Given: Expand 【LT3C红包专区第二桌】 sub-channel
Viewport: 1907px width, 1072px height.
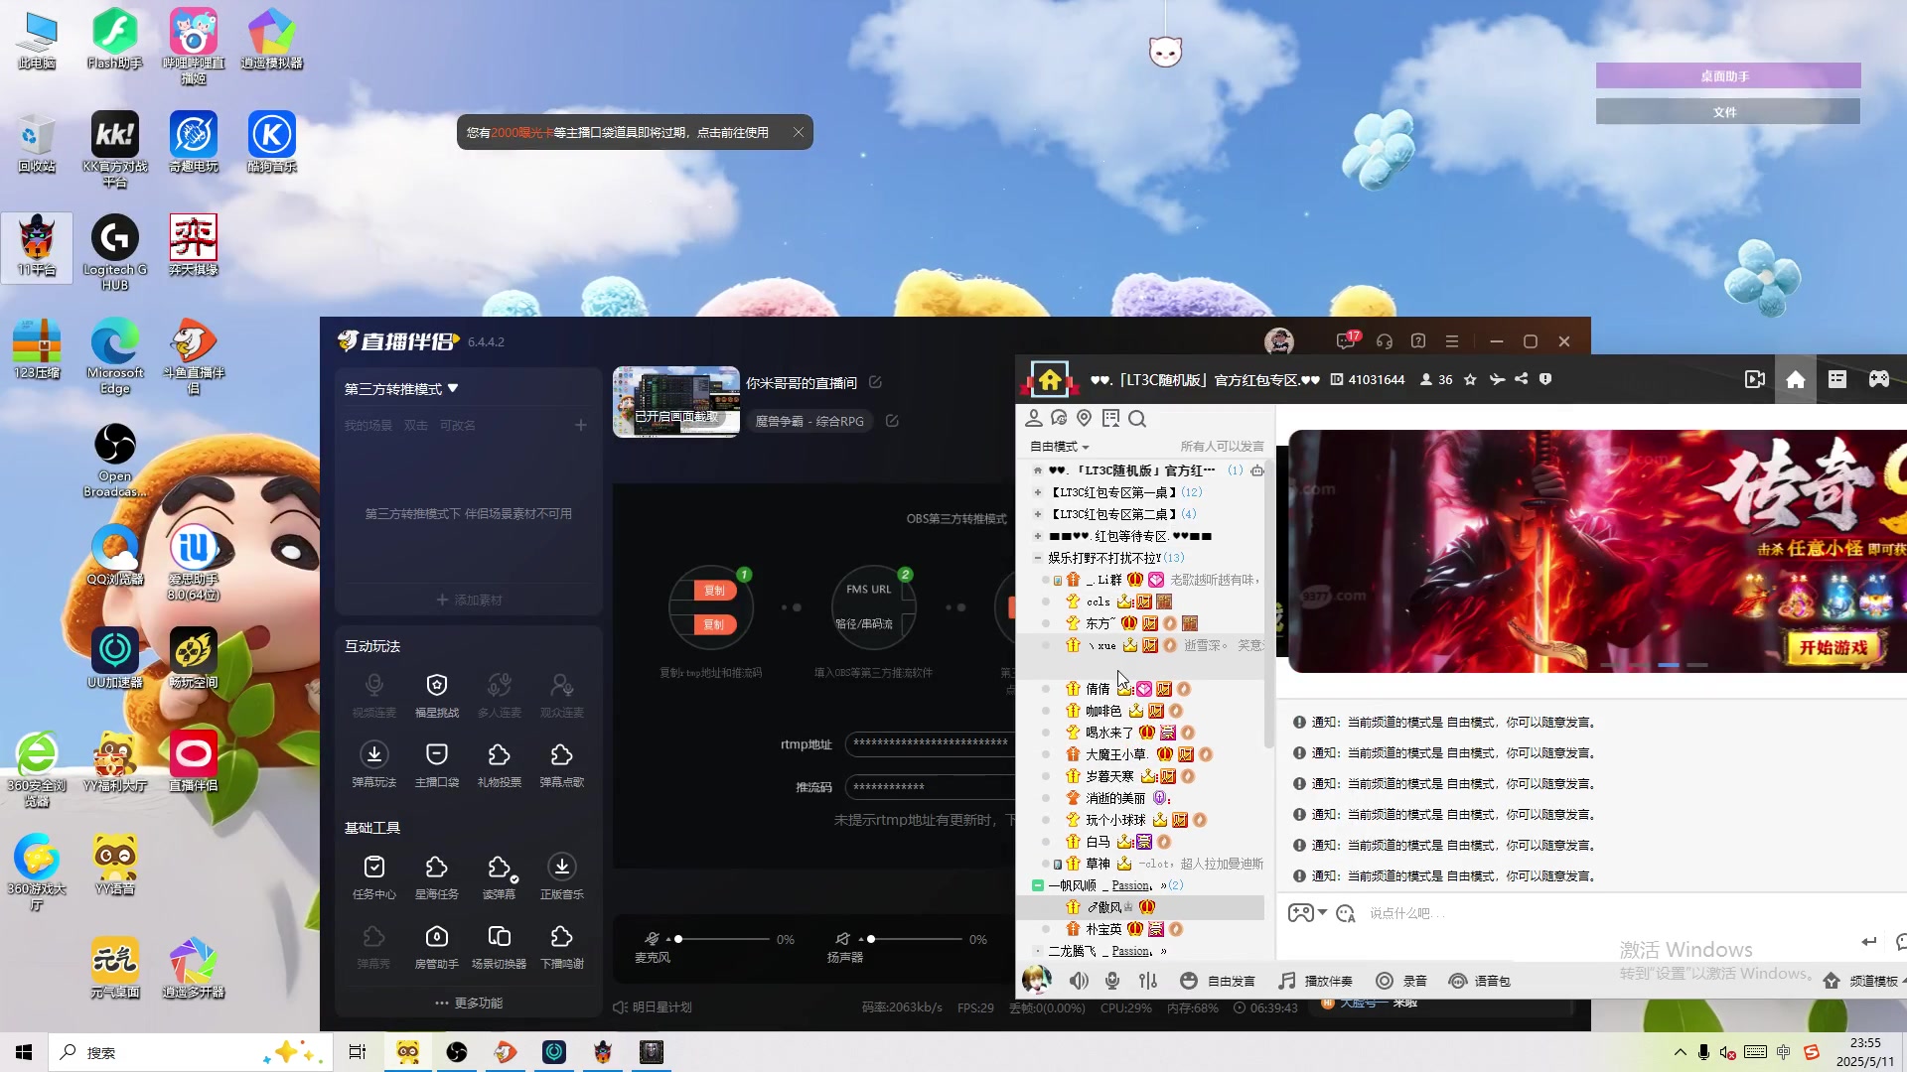Looking at the screenshot, I should pos(1038,514).
